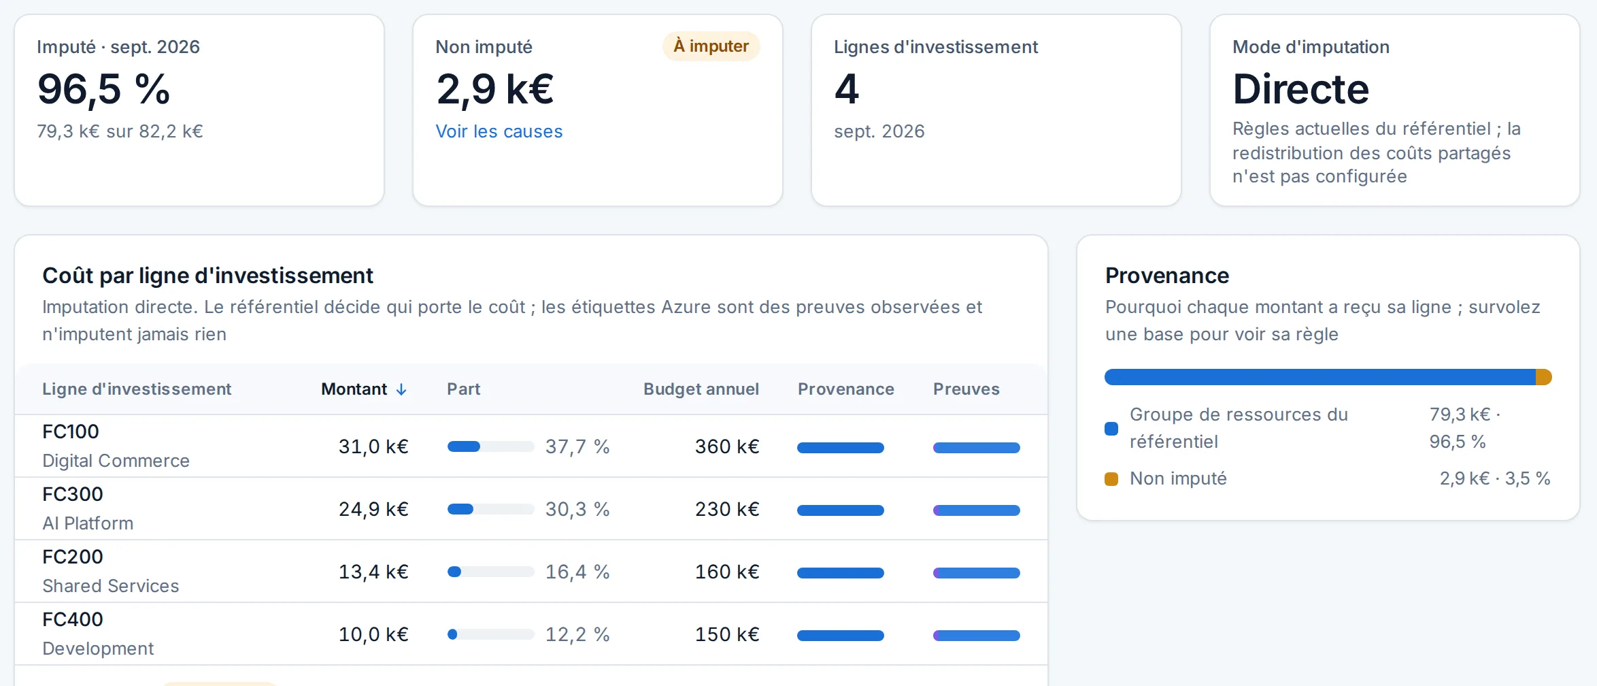Screen dimensions: 1597x686
Task: Select the FC400 row code
Action: coord(73,619)
